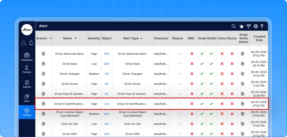The height and width of the screenshot is (137, 287).
Task: Open branch document icon for Diver On Call
Action: (43, 124)
